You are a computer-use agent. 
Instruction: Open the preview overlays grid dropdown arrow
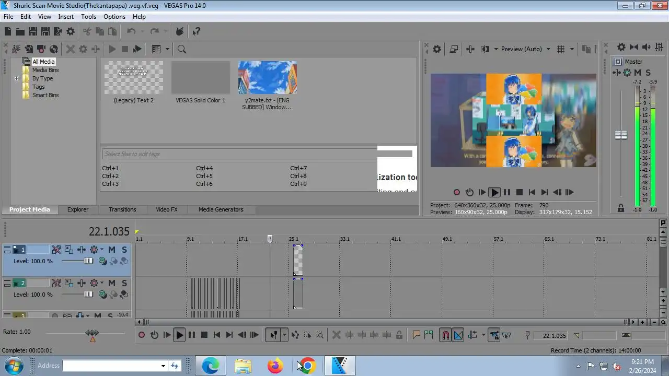pyautogui.click(x=572, y=49)
